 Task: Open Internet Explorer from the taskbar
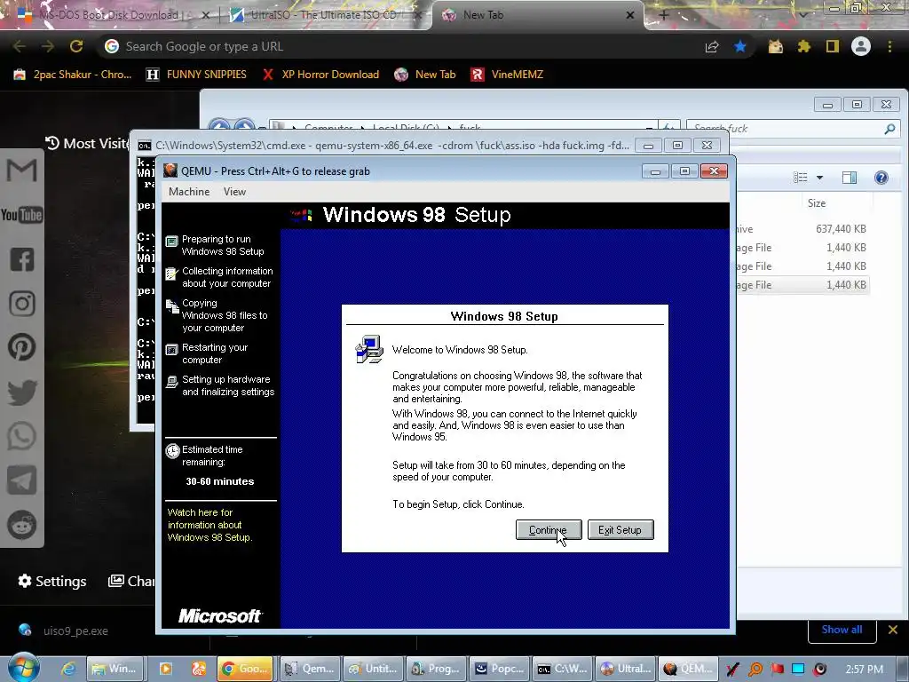68,670
